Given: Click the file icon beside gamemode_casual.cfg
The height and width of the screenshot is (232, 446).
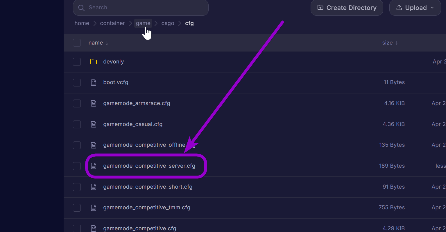Looking at the screenshot, I should pyautogui.click(x=93, y=124).
